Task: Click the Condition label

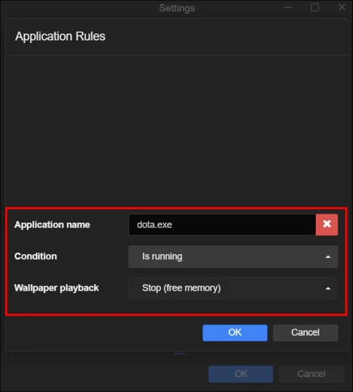Action: coord(35,256)
